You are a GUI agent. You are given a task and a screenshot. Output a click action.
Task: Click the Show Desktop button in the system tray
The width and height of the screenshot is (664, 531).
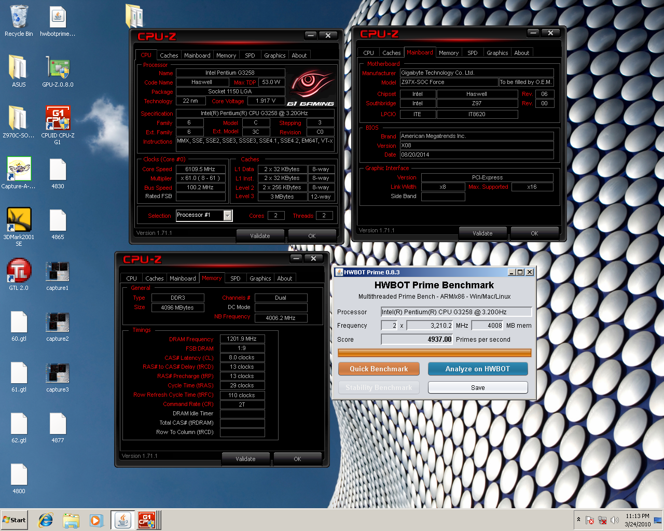(x=658, y=520)
